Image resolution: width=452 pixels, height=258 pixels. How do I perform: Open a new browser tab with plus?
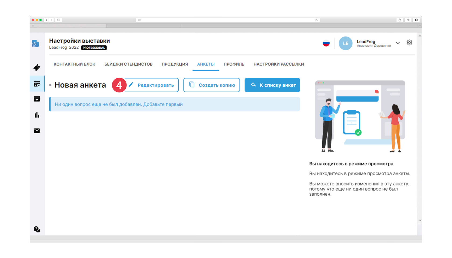tap(419, 26)
